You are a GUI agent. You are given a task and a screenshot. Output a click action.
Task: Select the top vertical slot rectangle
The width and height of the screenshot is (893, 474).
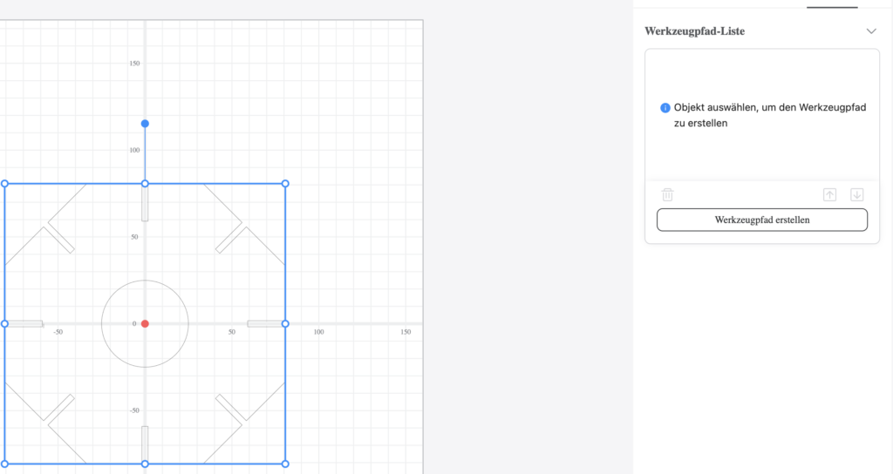click(x=145, y=206)
